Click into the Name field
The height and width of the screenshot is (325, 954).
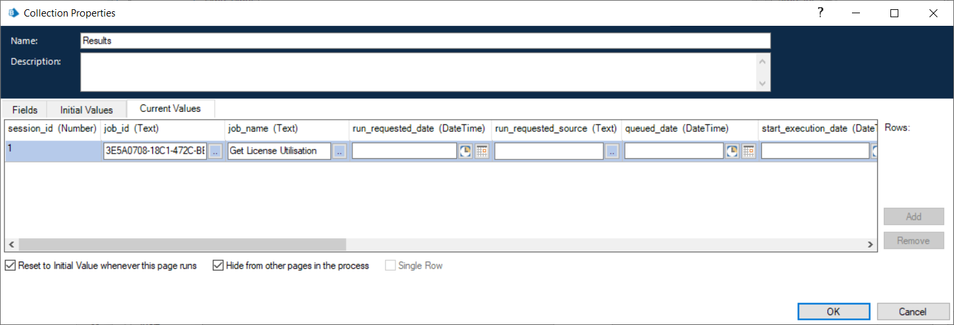click(425, 40)
